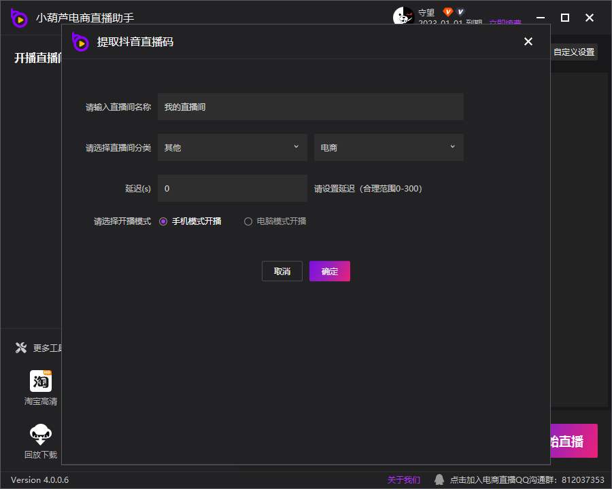Expand the 其他 category dropdown
Screen dimensions: 612x489
[232, 147]
